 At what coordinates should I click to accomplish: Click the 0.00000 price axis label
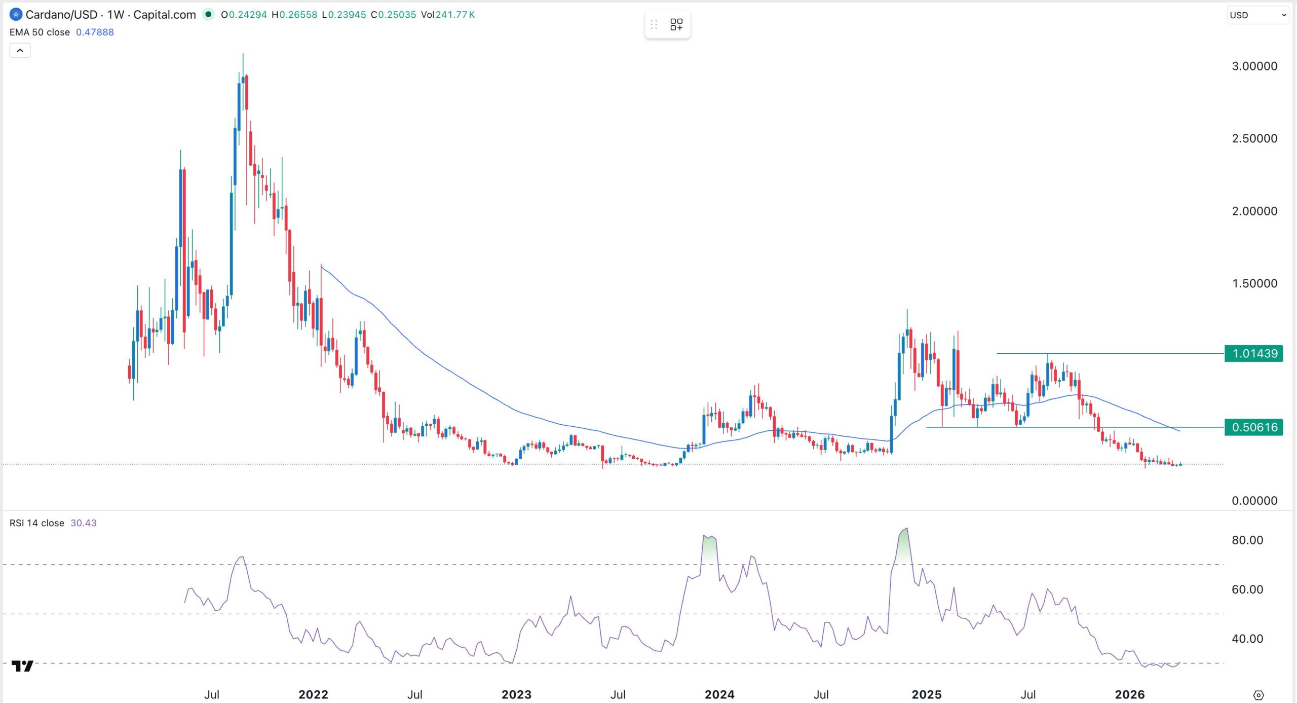coord(1254,501)
